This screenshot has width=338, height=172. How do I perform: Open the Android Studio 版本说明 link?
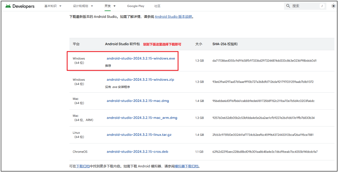coord(173,17)
